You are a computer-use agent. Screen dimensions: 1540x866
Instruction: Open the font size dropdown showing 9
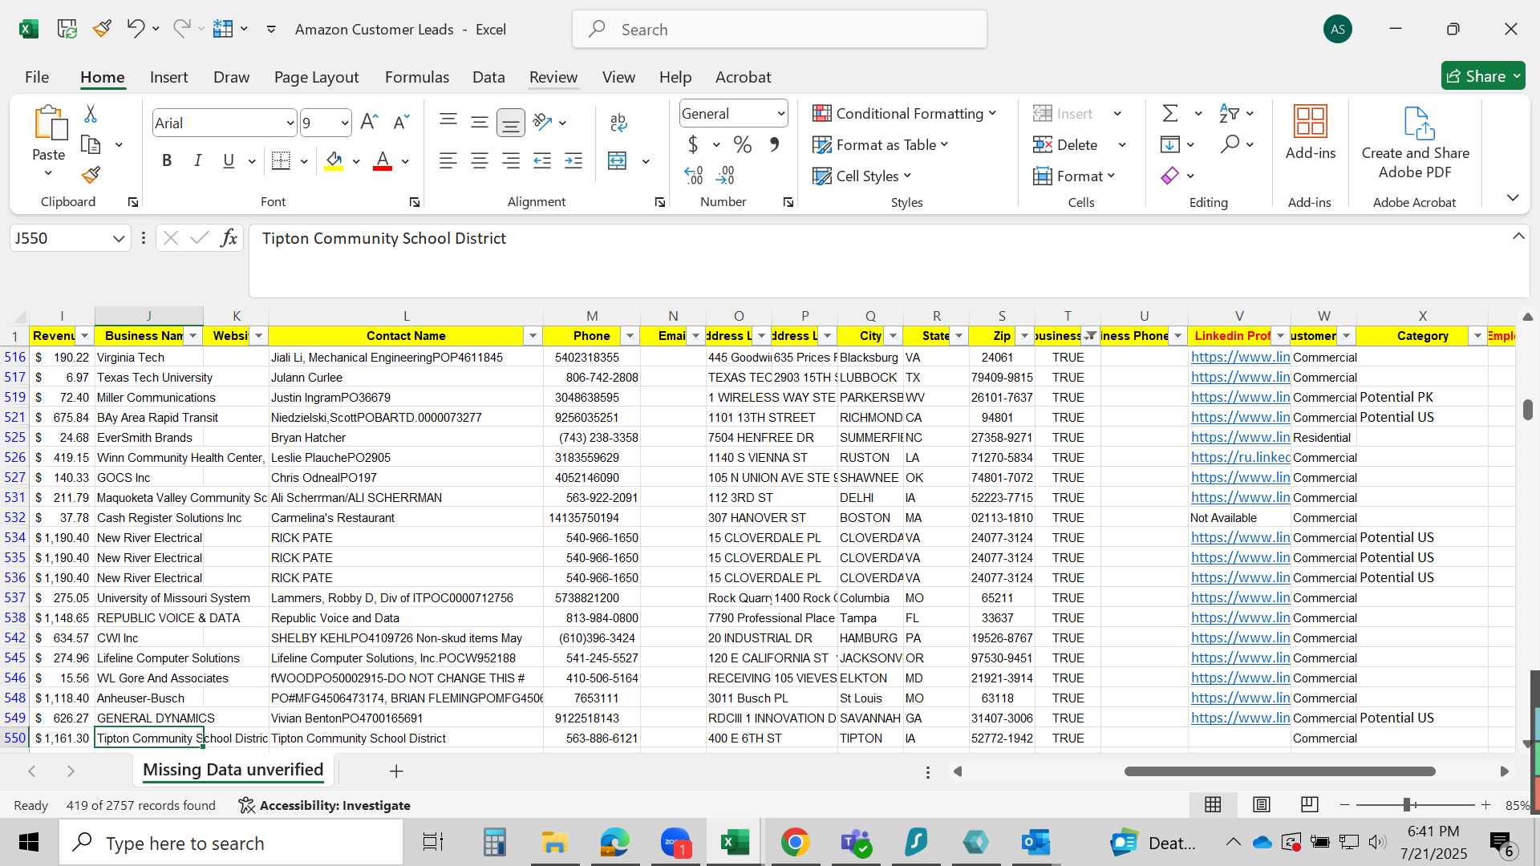coord(345,123)
